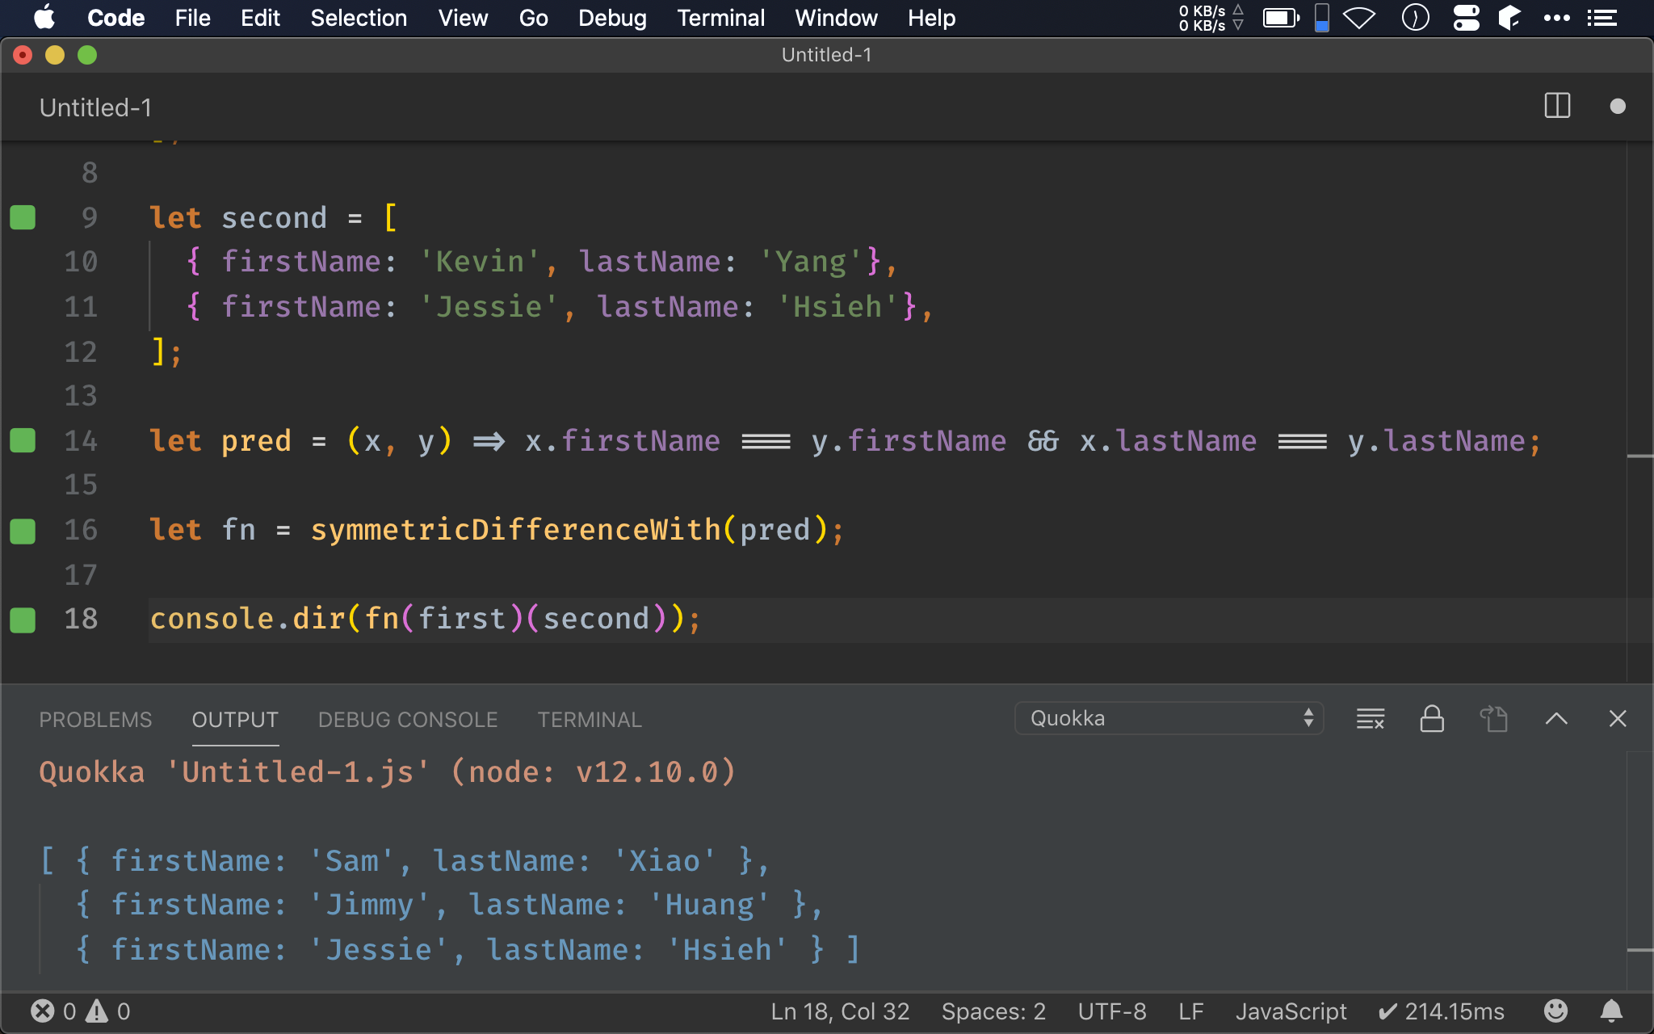Switch to the PROBLEMS tab
1654x1034 pixels.
pyautogui.click(x=95, y=719)
